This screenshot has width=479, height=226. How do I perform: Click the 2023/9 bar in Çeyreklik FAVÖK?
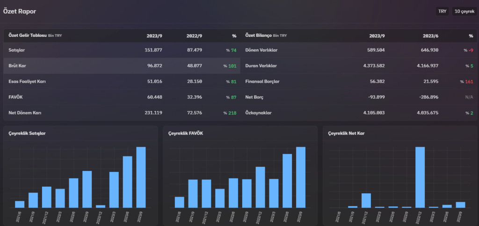tap(301, 177)
